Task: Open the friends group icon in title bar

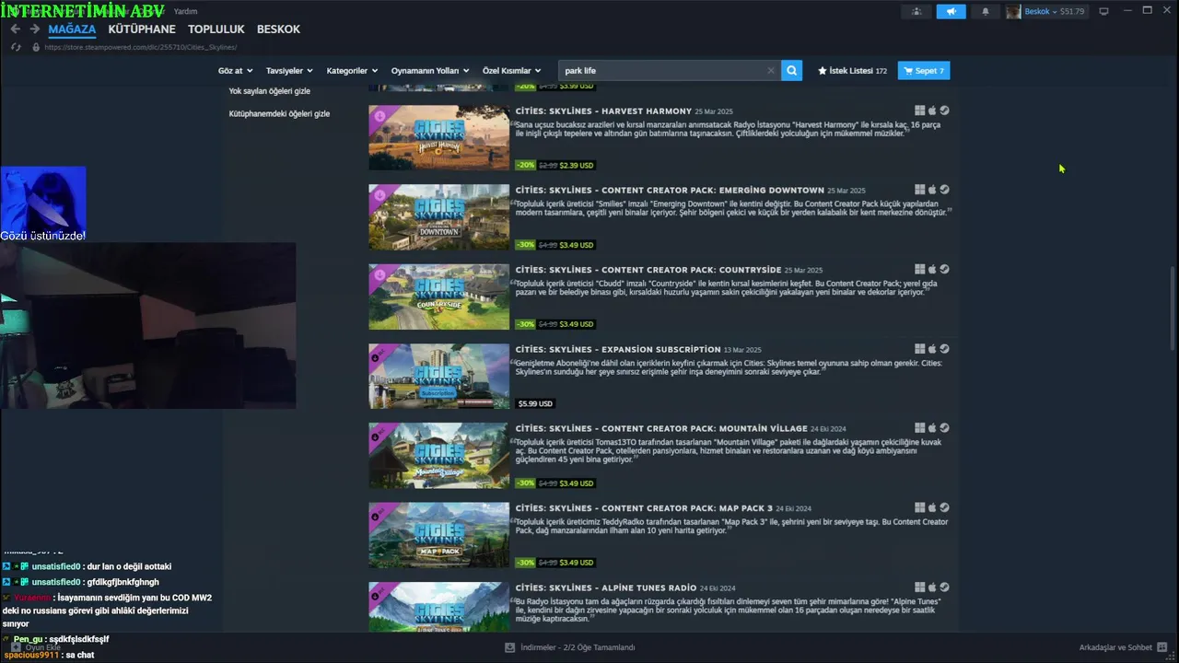Action: (916, 11)
